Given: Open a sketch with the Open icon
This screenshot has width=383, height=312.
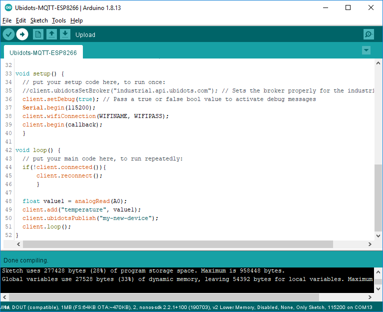Looking at the screenshot, I should (x=51, y=34).
